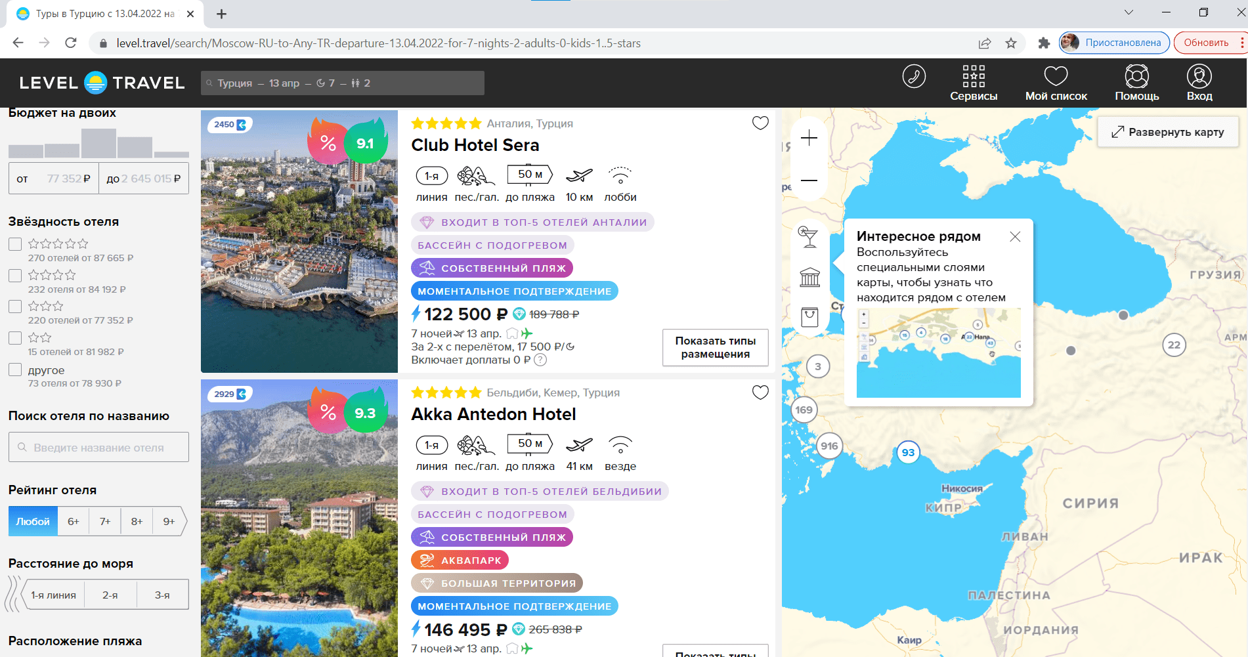Choose 2-я линия distance to sea

pyautogui.click(x=110, y=595)
